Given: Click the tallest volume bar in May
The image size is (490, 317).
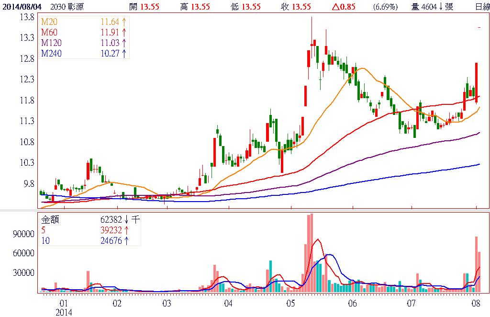Looking at the screenshot, I should pos(311,252).
